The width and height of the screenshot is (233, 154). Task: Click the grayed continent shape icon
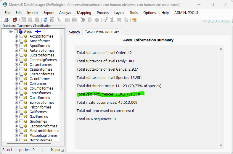(x=119, y=20)
